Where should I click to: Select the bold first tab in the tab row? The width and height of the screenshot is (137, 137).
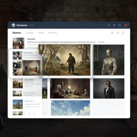point(17,33)
